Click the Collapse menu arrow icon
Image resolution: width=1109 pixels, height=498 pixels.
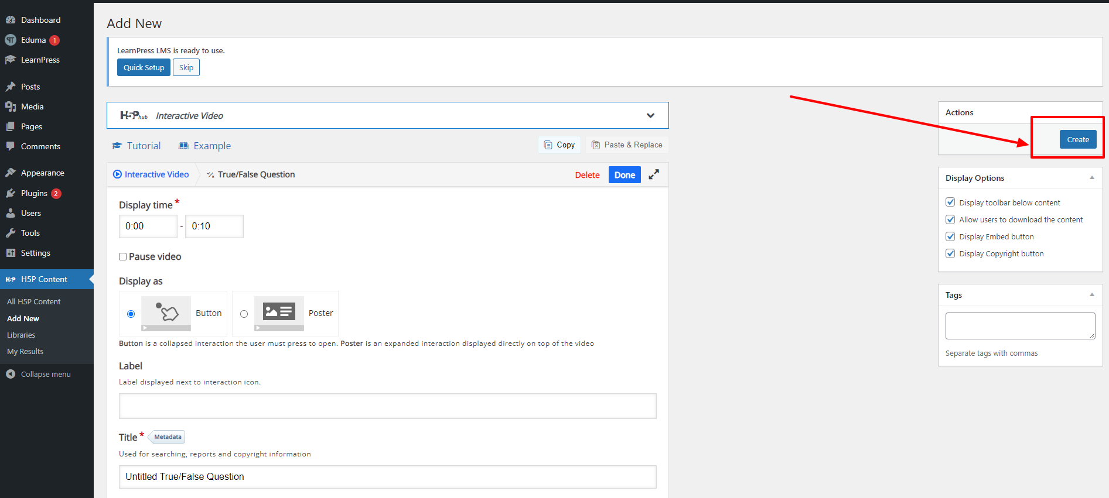coord(11,374)
